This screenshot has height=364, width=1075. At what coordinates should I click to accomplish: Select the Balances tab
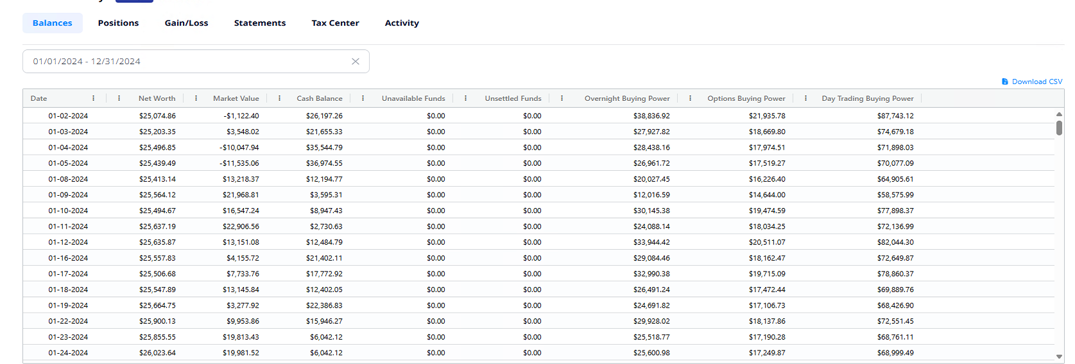pyautogui.click(x=53, y=23)
